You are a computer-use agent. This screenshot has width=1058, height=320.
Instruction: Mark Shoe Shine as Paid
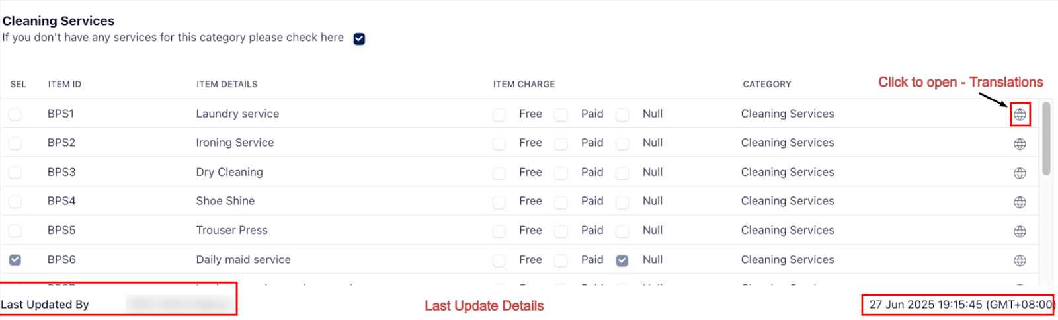561,202
